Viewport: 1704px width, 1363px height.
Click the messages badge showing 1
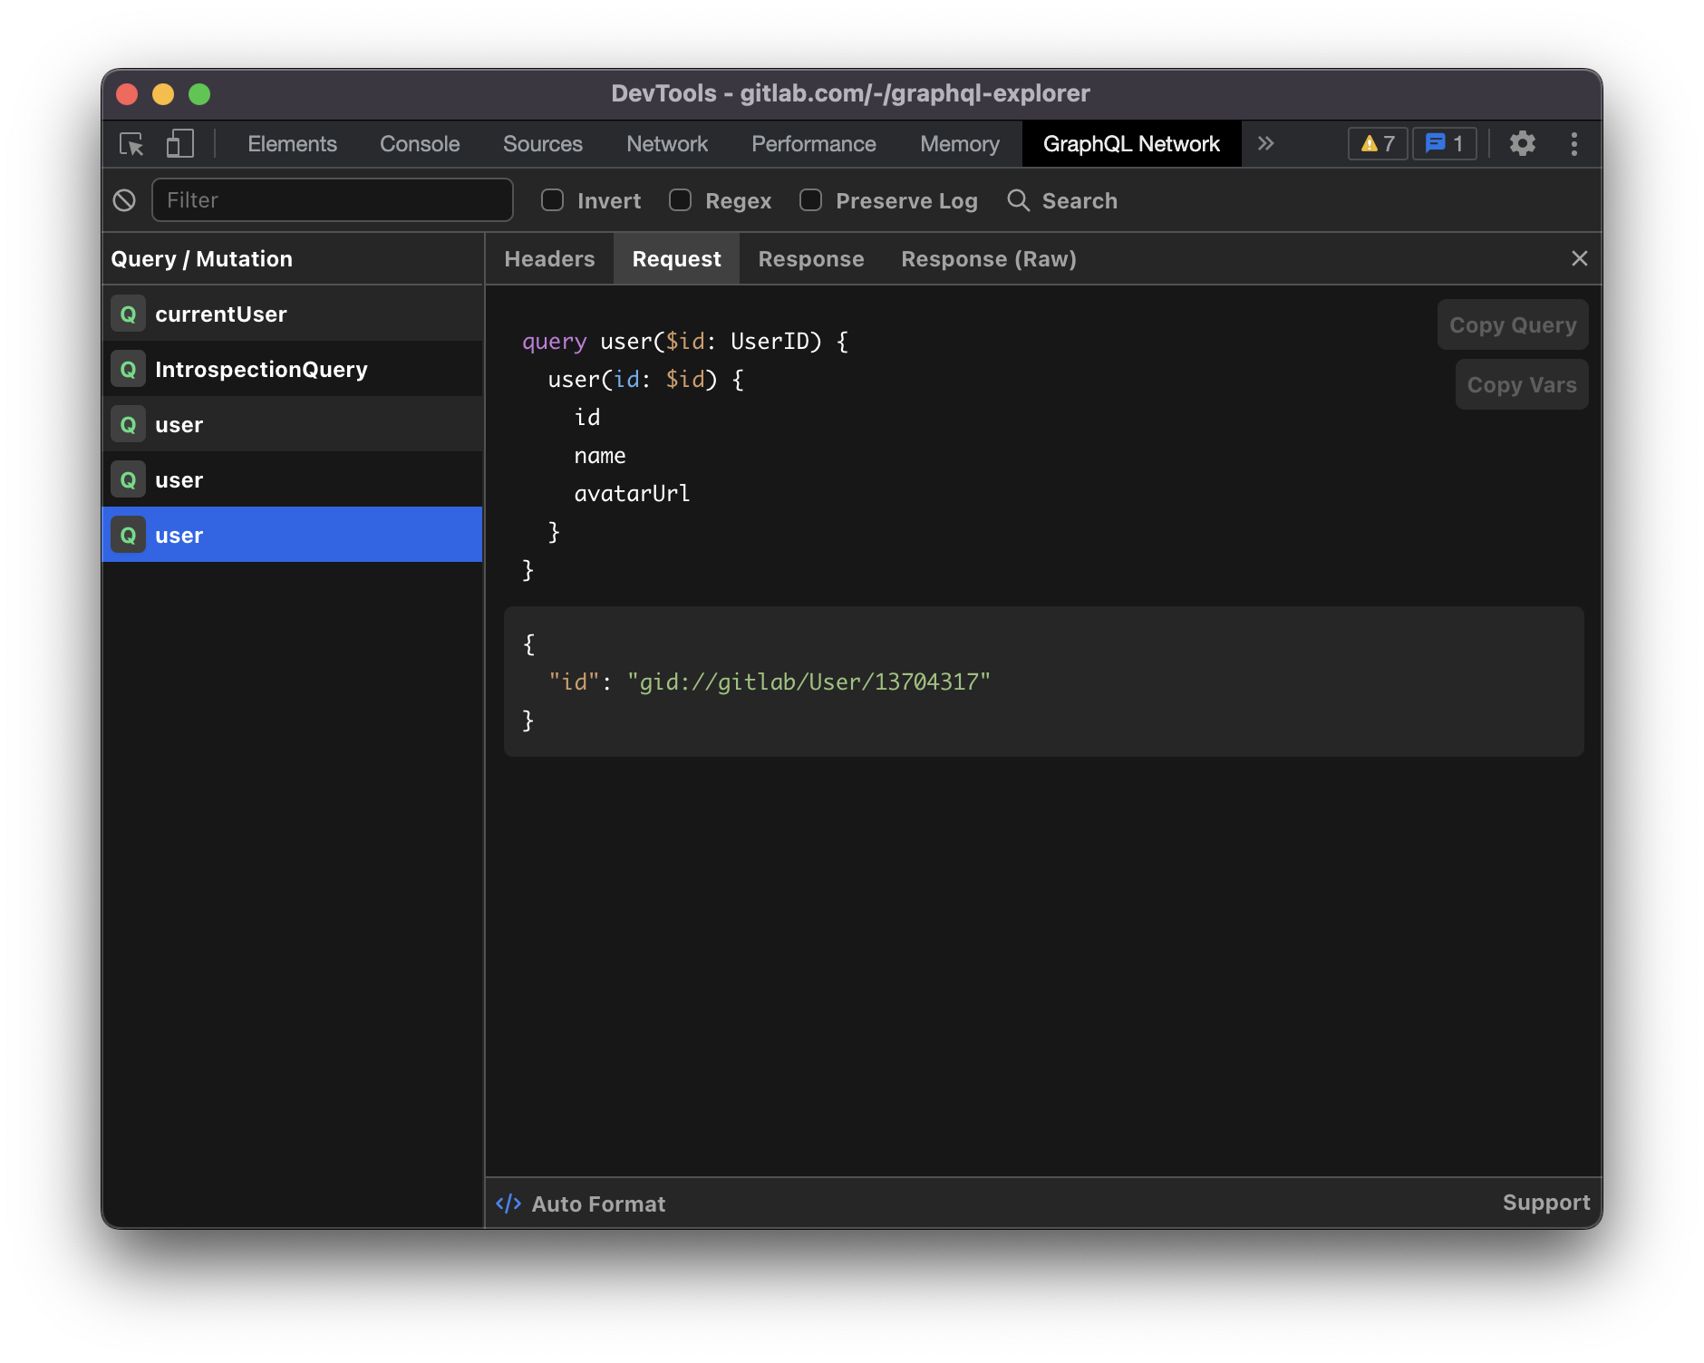click(x=1444, y=144)
